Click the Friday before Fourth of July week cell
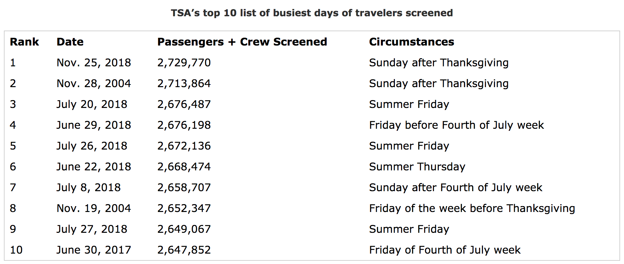 [x=456, y=125]
